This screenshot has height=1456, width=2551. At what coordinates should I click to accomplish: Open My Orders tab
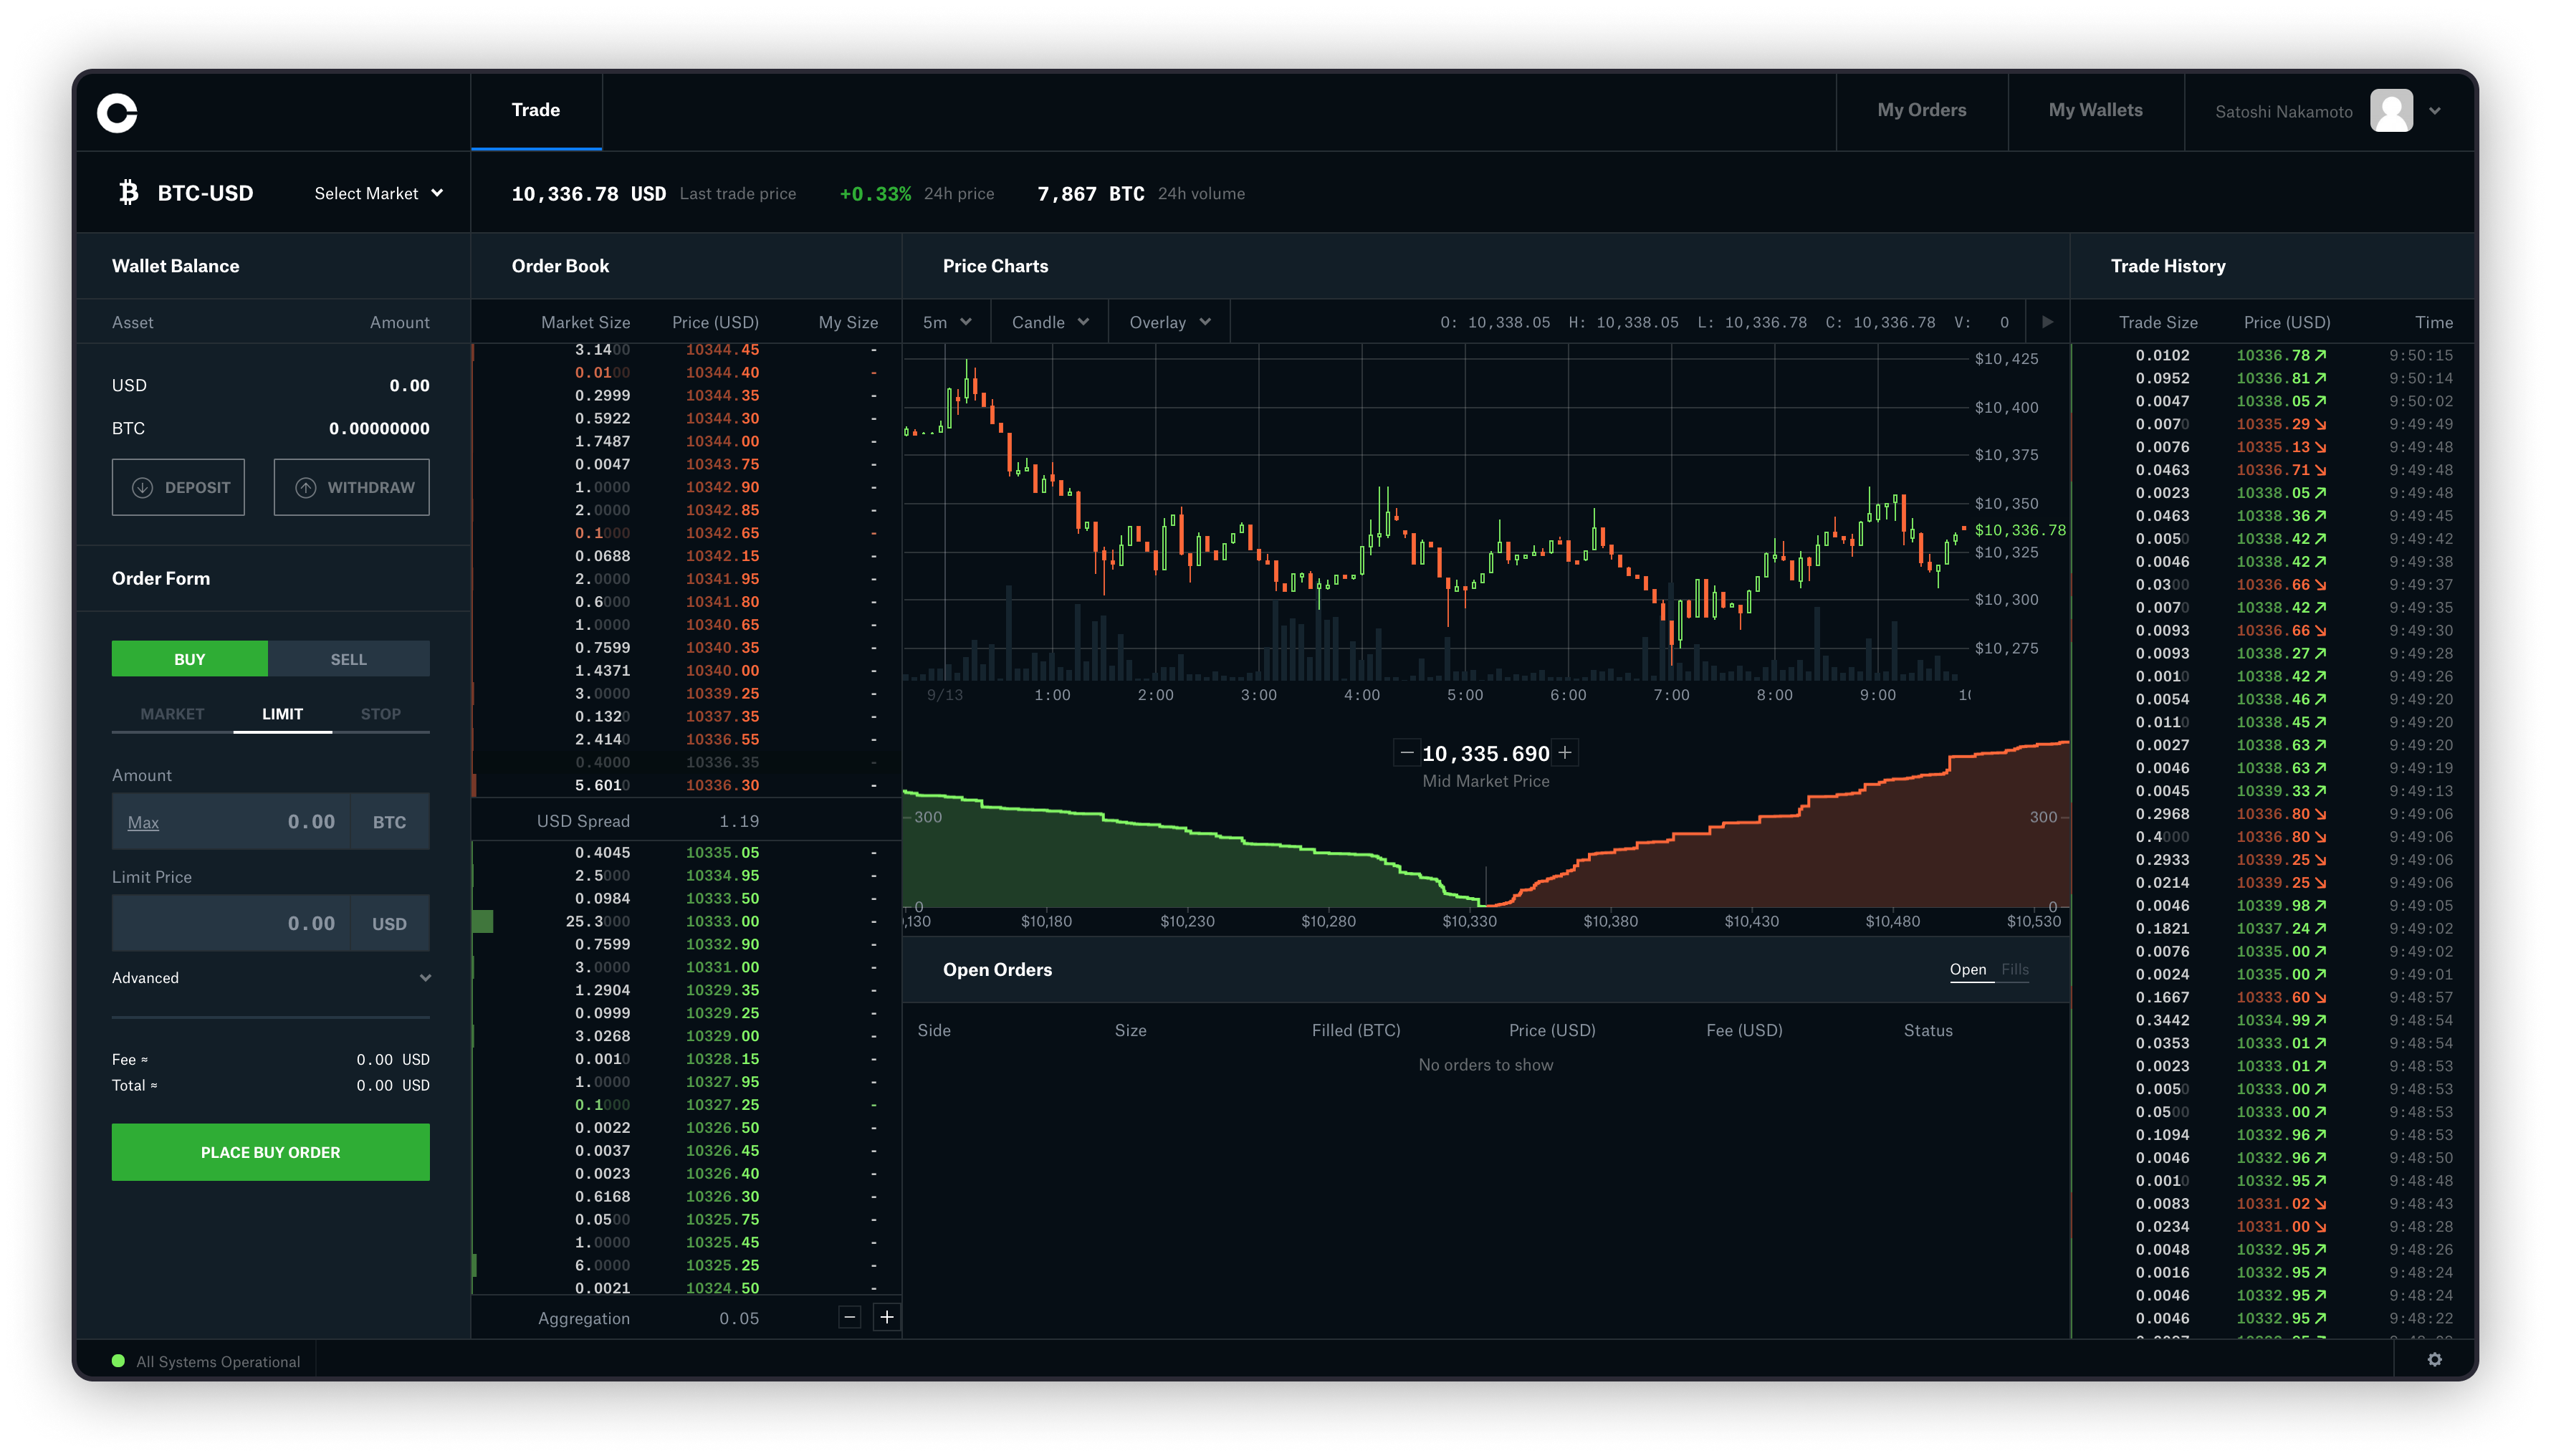pos(1922,109)
